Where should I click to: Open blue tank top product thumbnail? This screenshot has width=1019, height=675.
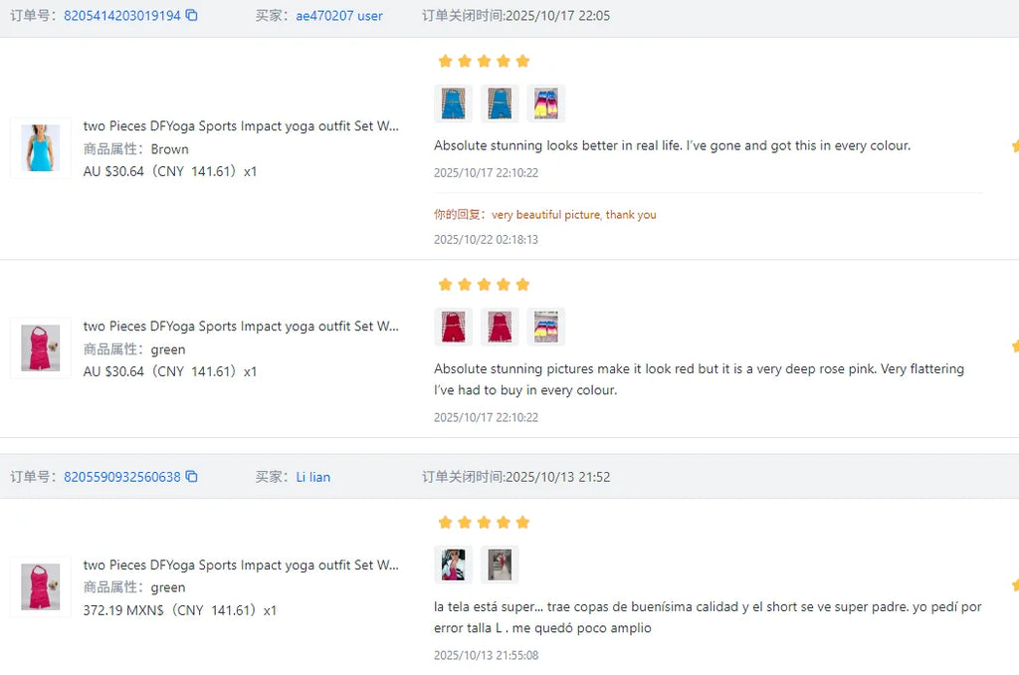point(40,148)
